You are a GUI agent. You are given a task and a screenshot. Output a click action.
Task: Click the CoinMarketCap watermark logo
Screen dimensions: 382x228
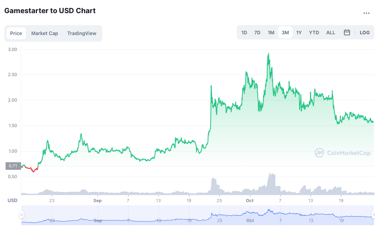click(x=342, y=152)
